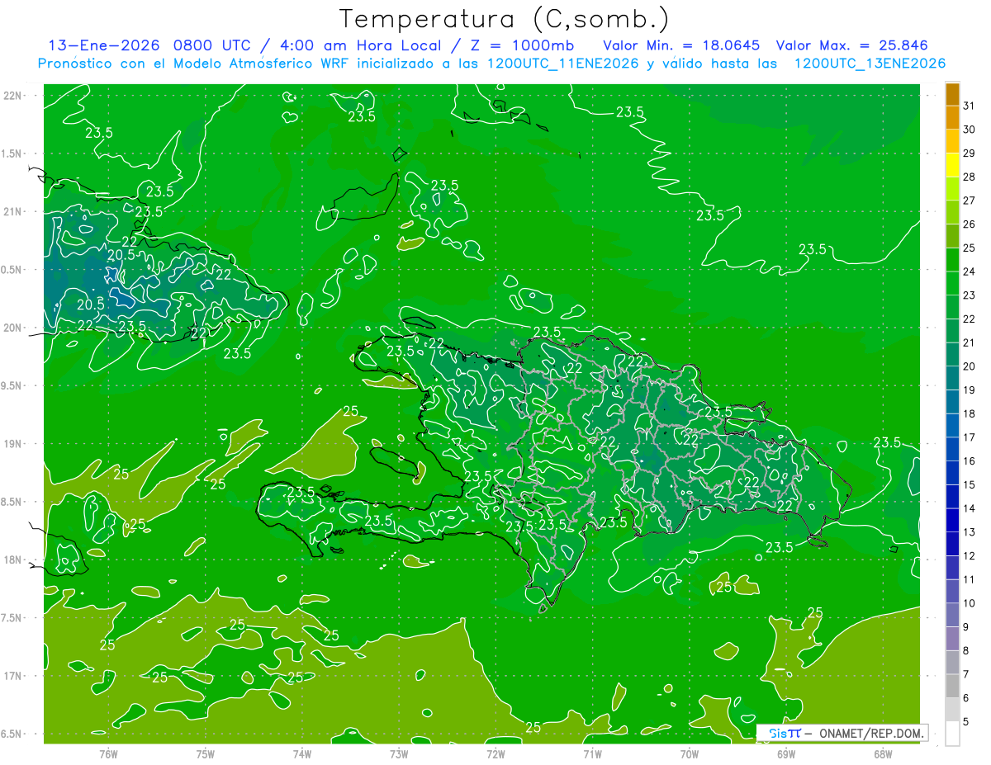
Task: Click the "10" label on the color bar
Action: (970, 603)
